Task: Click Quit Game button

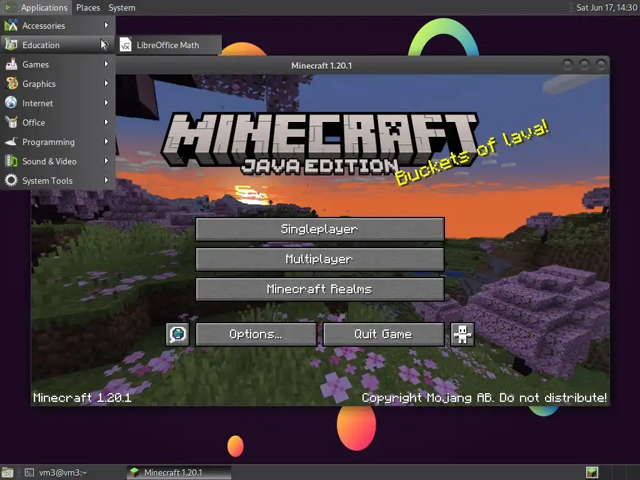Action: 384,334
